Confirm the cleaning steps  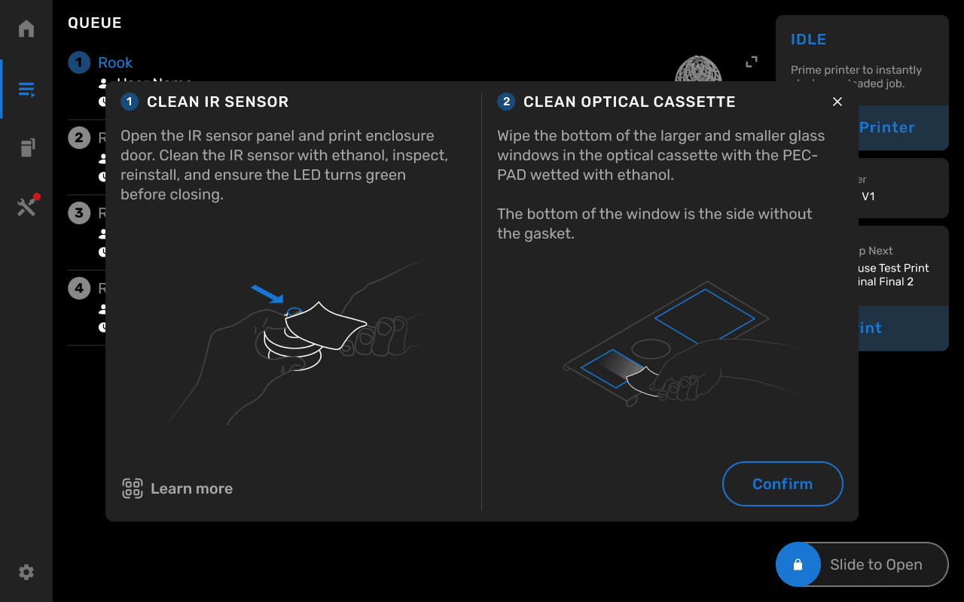pos(782,484)
